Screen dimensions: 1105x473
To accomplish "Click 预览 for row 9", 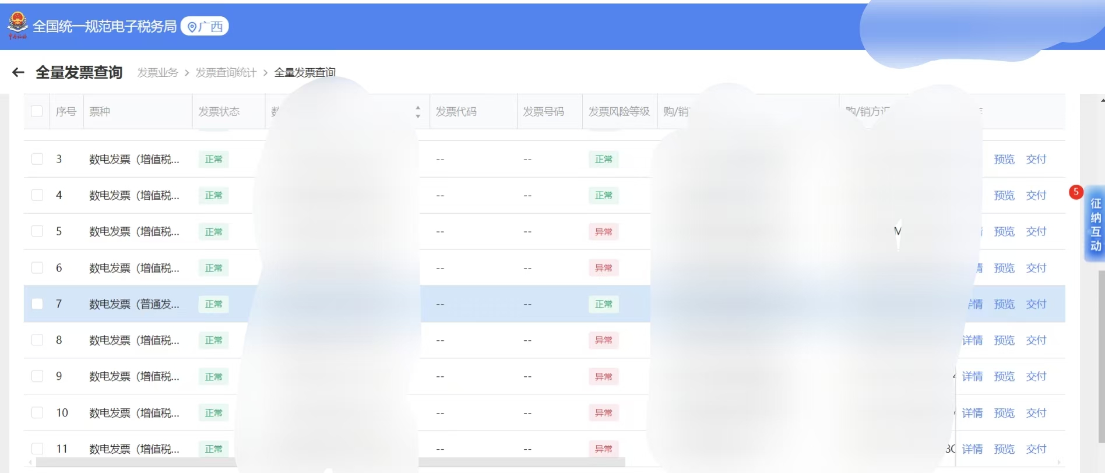I will tap(1004, 376).
